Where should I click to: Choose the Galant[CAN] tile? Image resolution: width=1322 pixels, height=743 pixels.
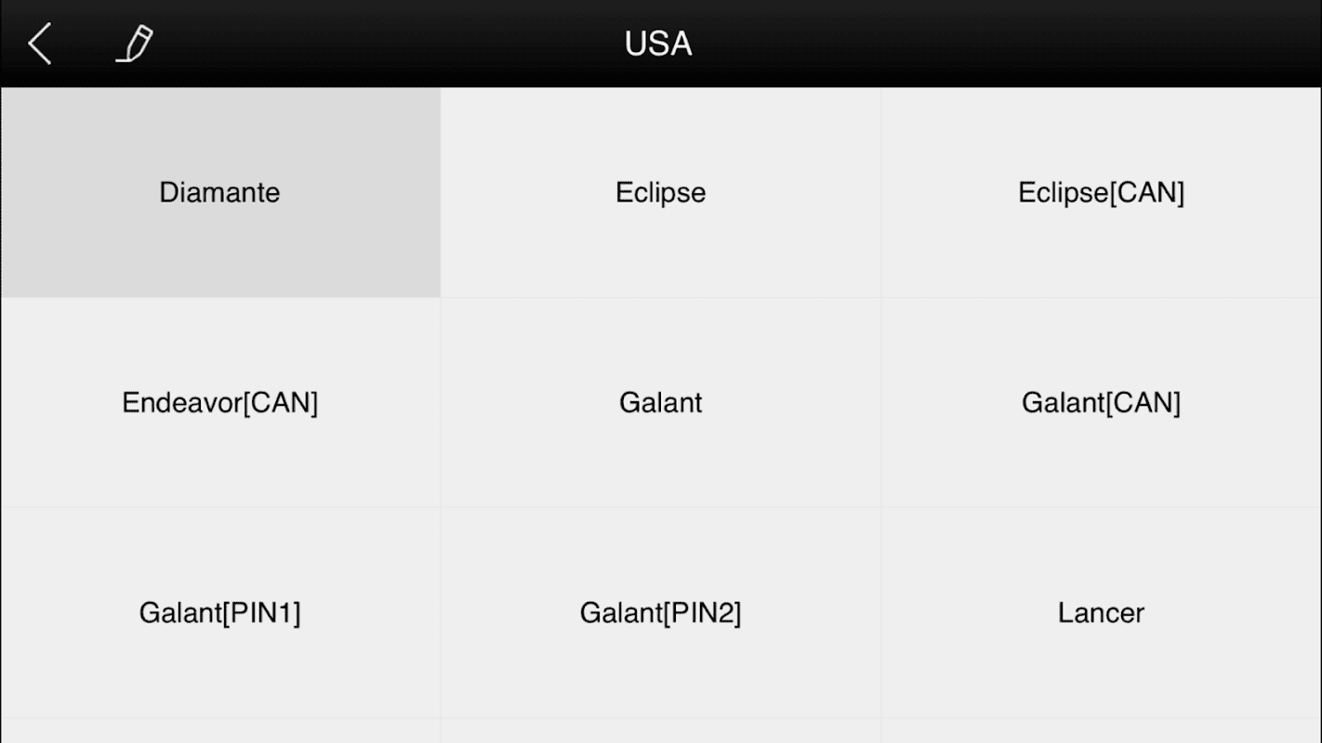[1102, 402]
